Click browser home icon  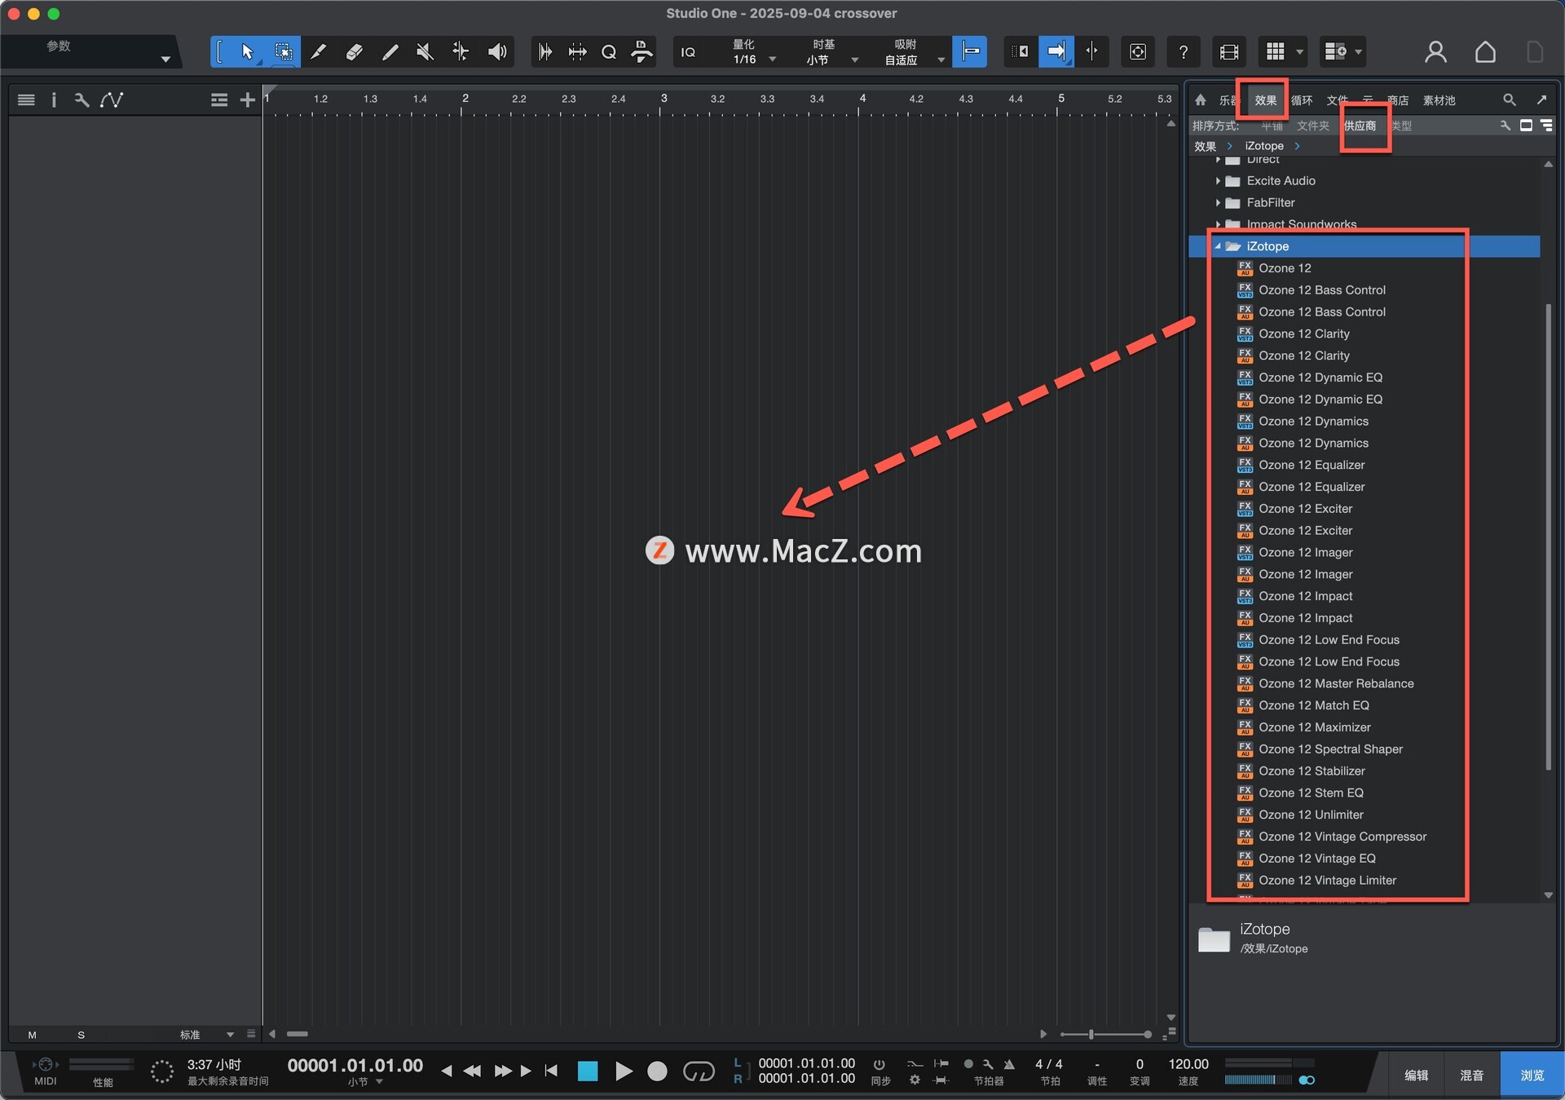point(1200,100)
